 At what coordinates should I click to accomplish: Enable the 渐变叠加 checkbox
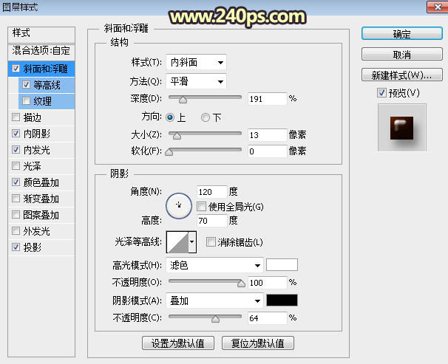pos(16,199)
